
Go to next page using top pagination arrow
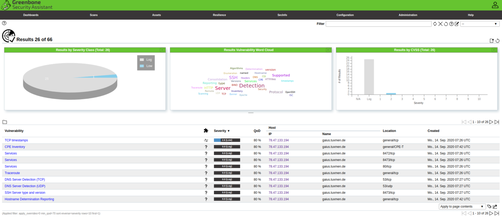(x=491, y=122)
